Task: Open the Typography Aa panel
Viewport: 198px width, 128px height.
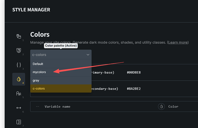Action: pyautogui.click(x=18, y=93)
